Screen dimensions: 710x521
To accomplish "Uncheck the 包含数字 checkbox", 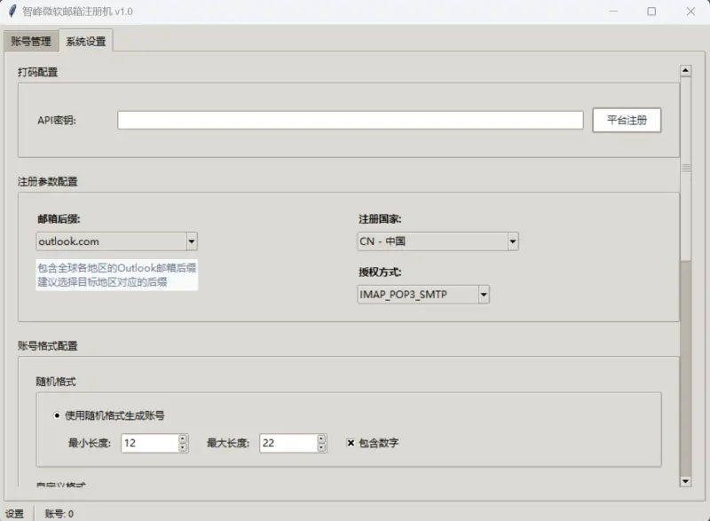I will (349, 443).
